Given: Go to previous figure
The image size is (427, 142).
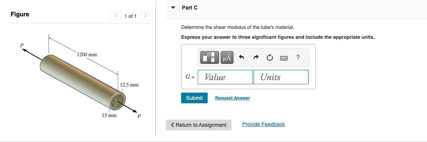Looking at the screenshot, I should tap(115, 16).
